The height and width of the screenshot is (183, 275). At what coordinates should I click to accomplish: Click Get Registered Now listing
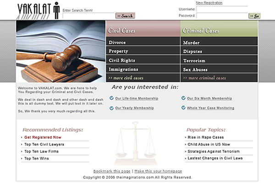[43, 137]
